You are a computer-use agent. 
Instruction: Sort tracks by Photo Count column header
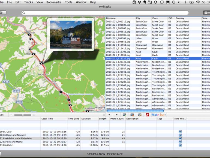[117, 119]
